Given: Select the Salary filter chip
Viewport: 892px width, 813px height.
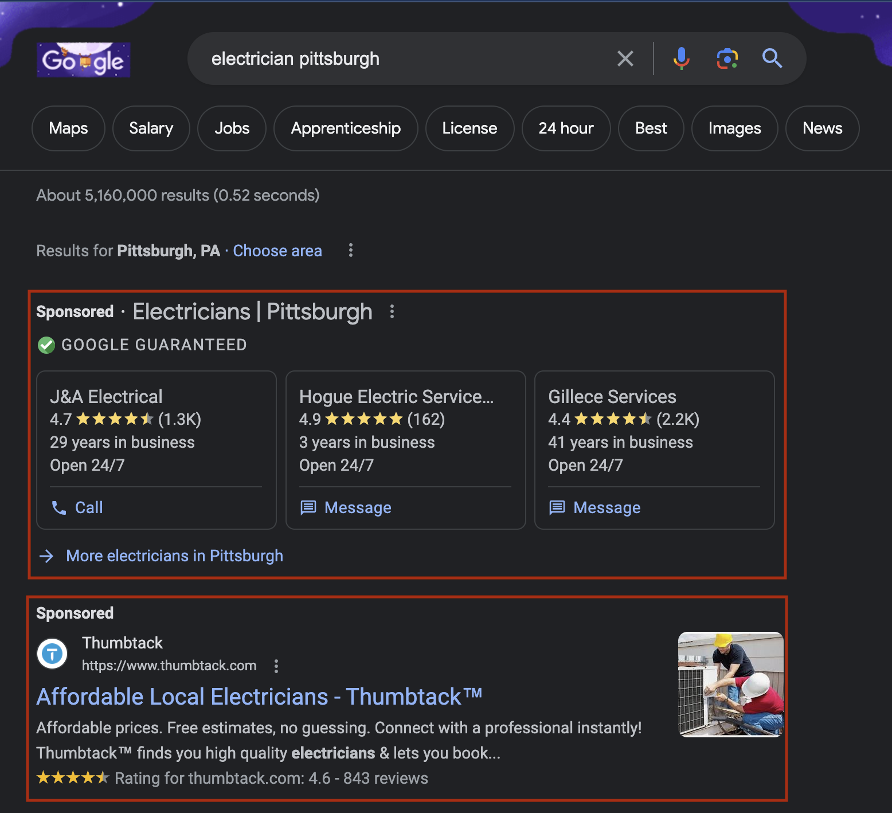Looking at the screenshot, I should tap(151, 128).
